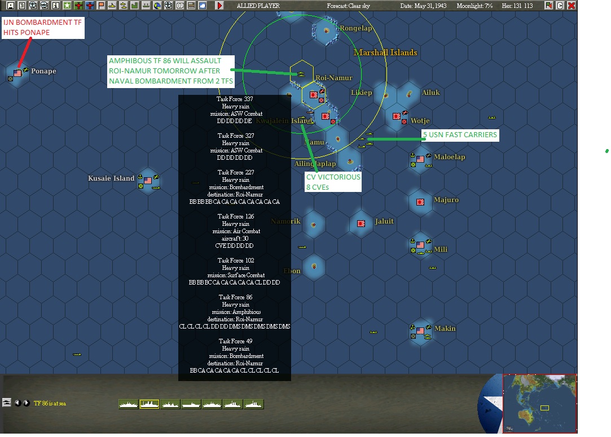611x437 pixels.
Task: Select the Ailuk island dot
Action: pyautogui.click(x=409, y=94)
